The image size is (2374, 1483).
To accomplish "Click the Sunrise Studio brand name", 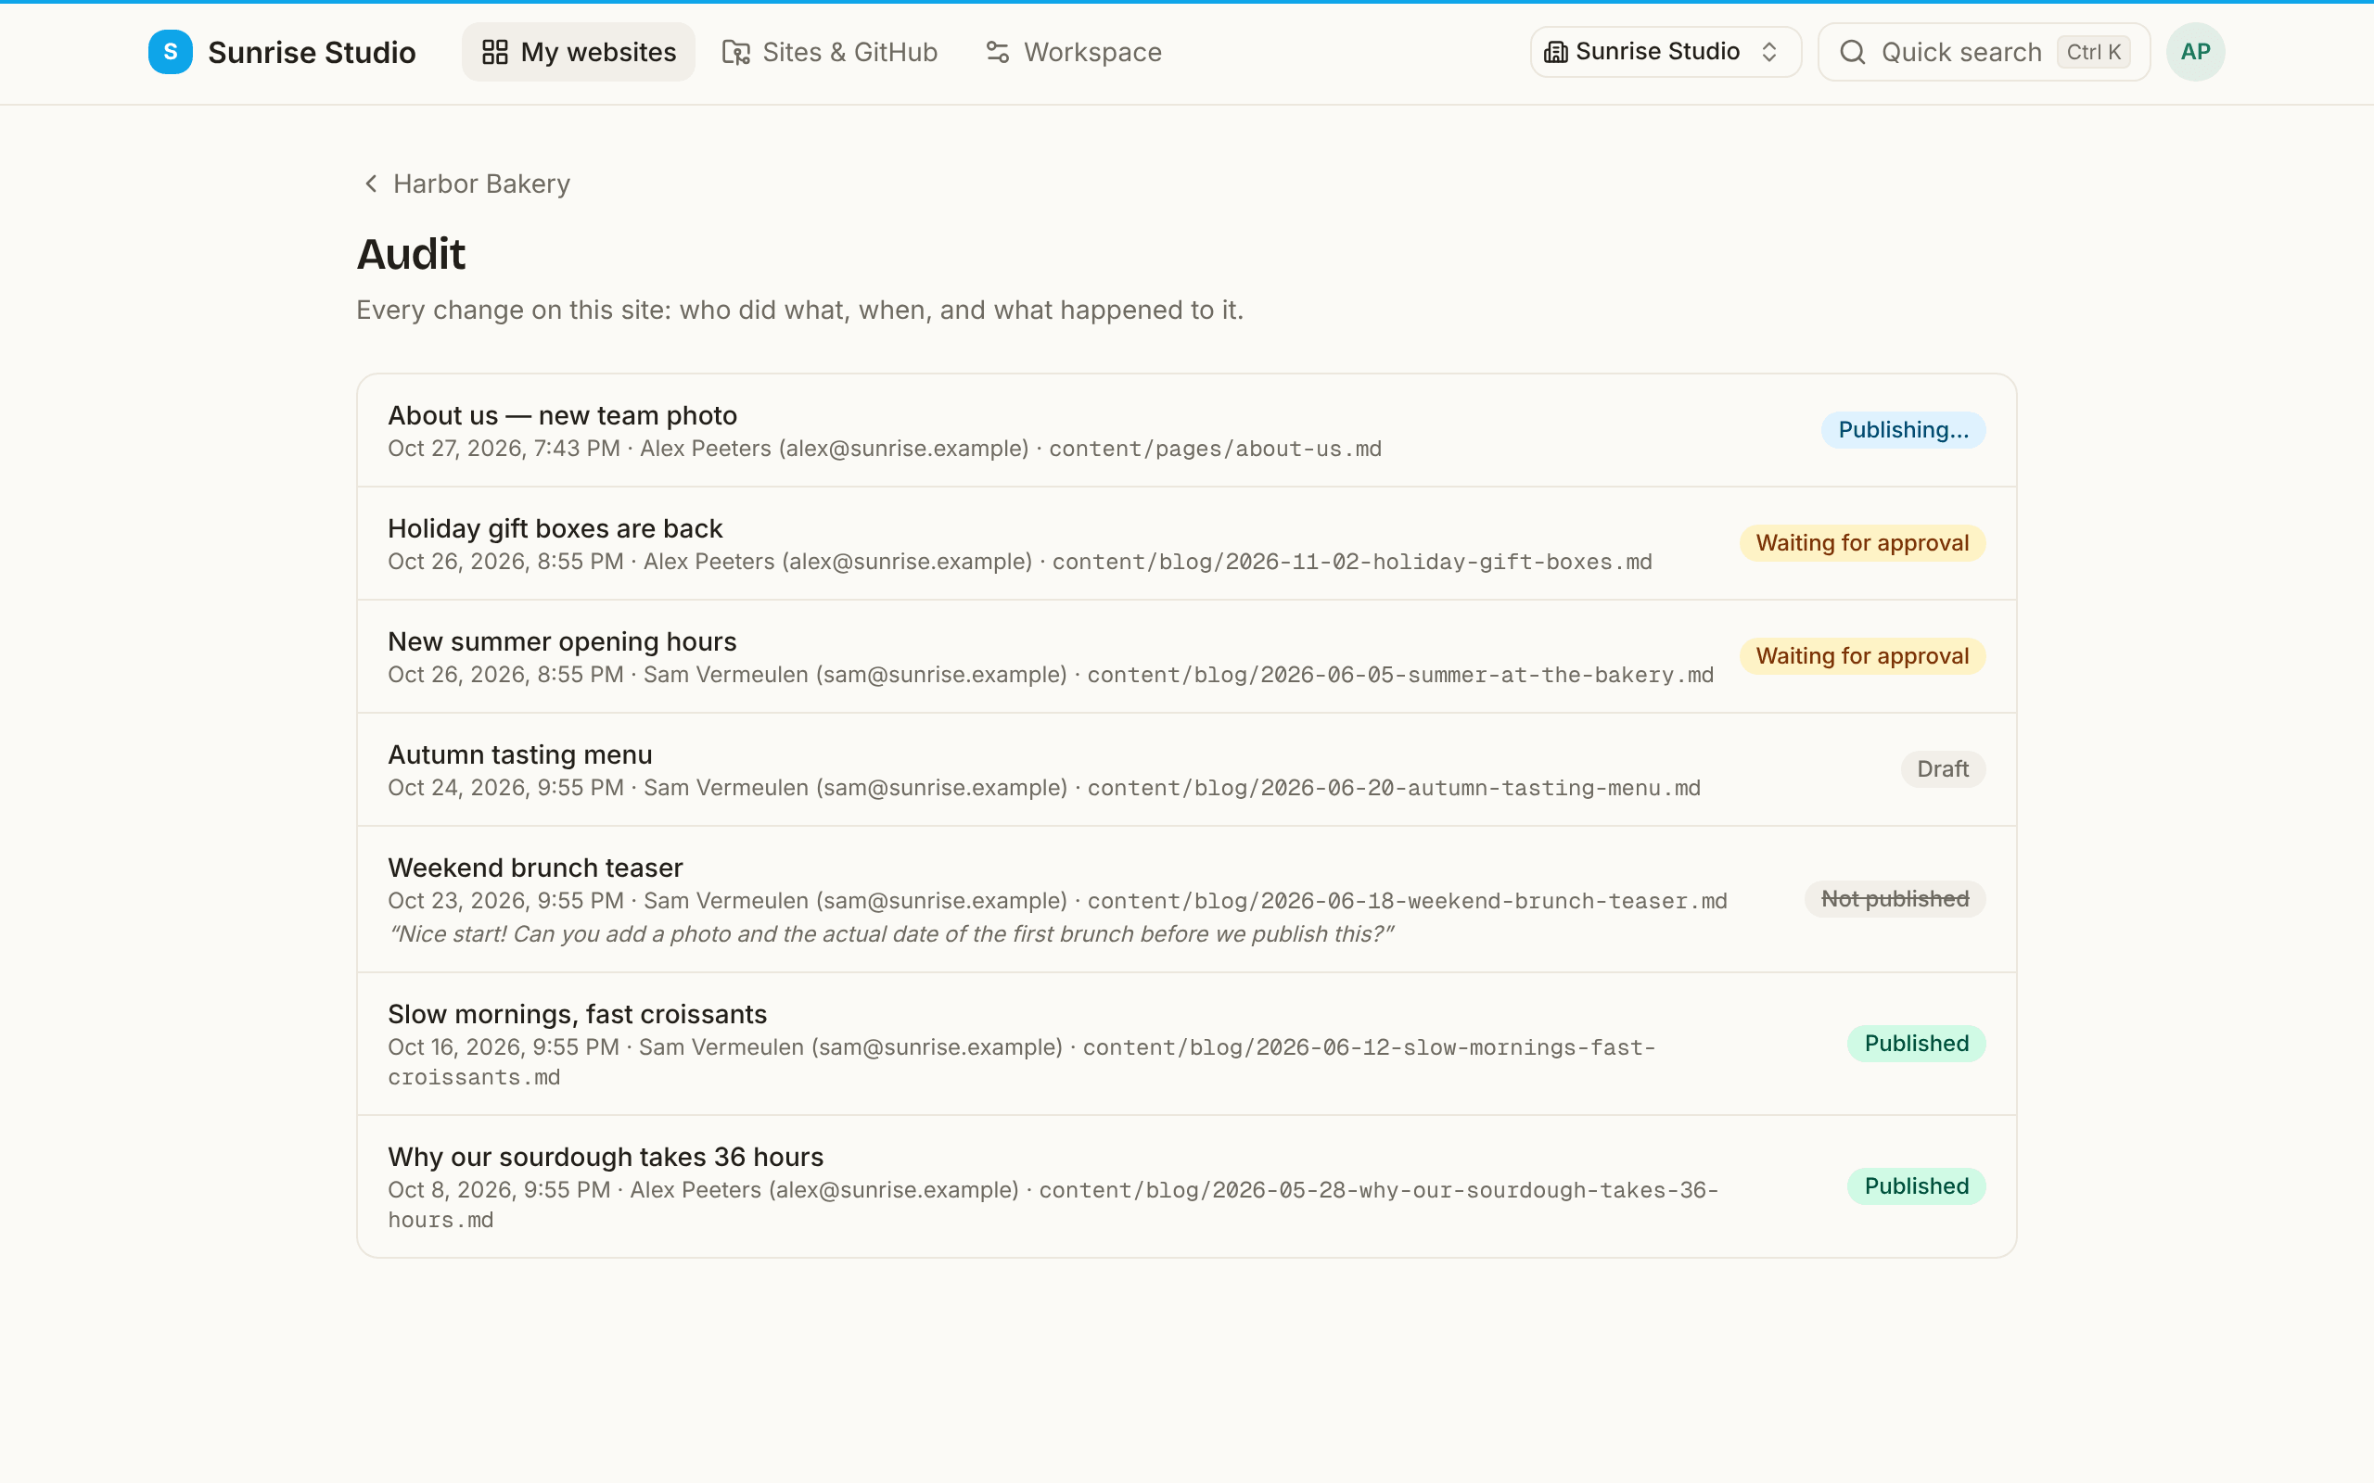I will tap(312, 52).
